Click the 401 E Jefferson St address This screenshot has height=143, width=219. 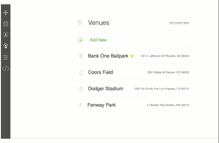point(165,56)
